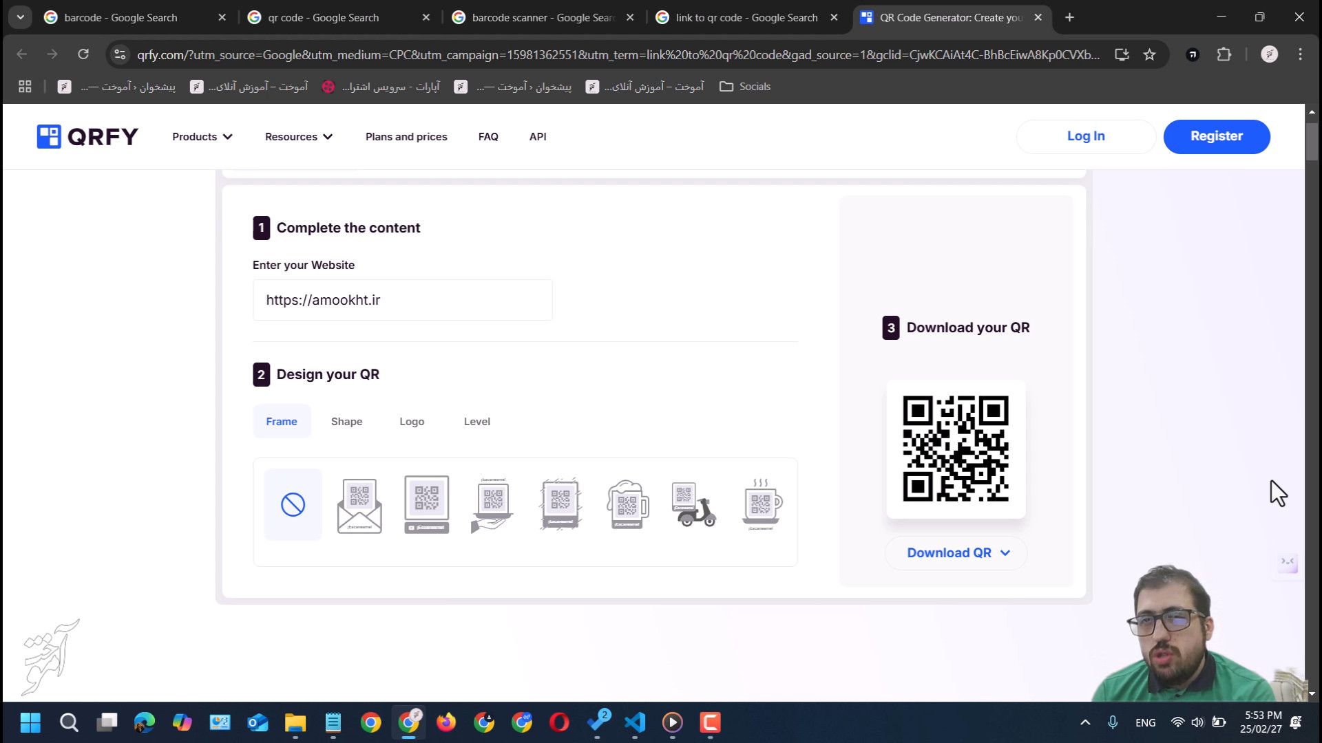Click the Log In button
This screenshot has height=743, width=1322.
[x=1086, y=136]
